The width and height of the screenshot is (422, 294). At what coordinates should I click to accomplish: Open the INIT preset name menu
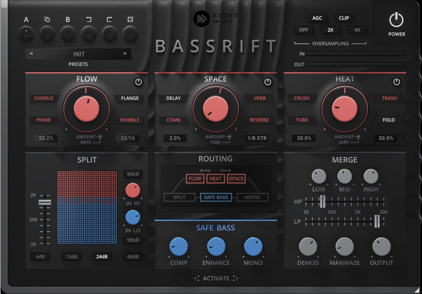click(x=79, y=54)
